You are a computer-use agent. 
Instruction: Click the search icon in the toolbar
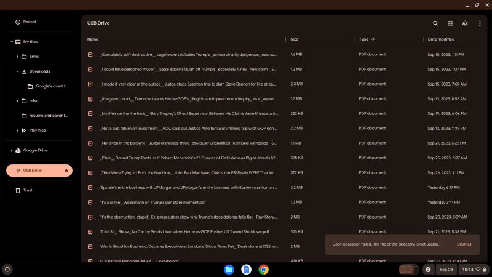[435, 23]
